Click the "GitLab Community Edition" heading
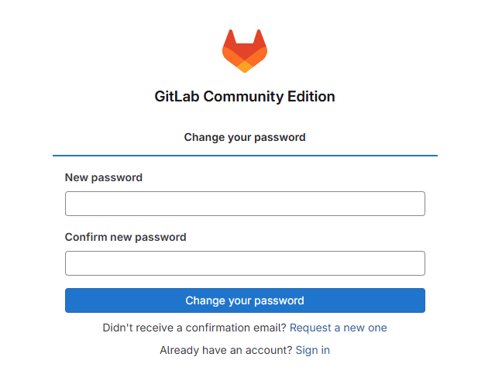Viewport: 502px width, 374px height. [x=245, y=97]
